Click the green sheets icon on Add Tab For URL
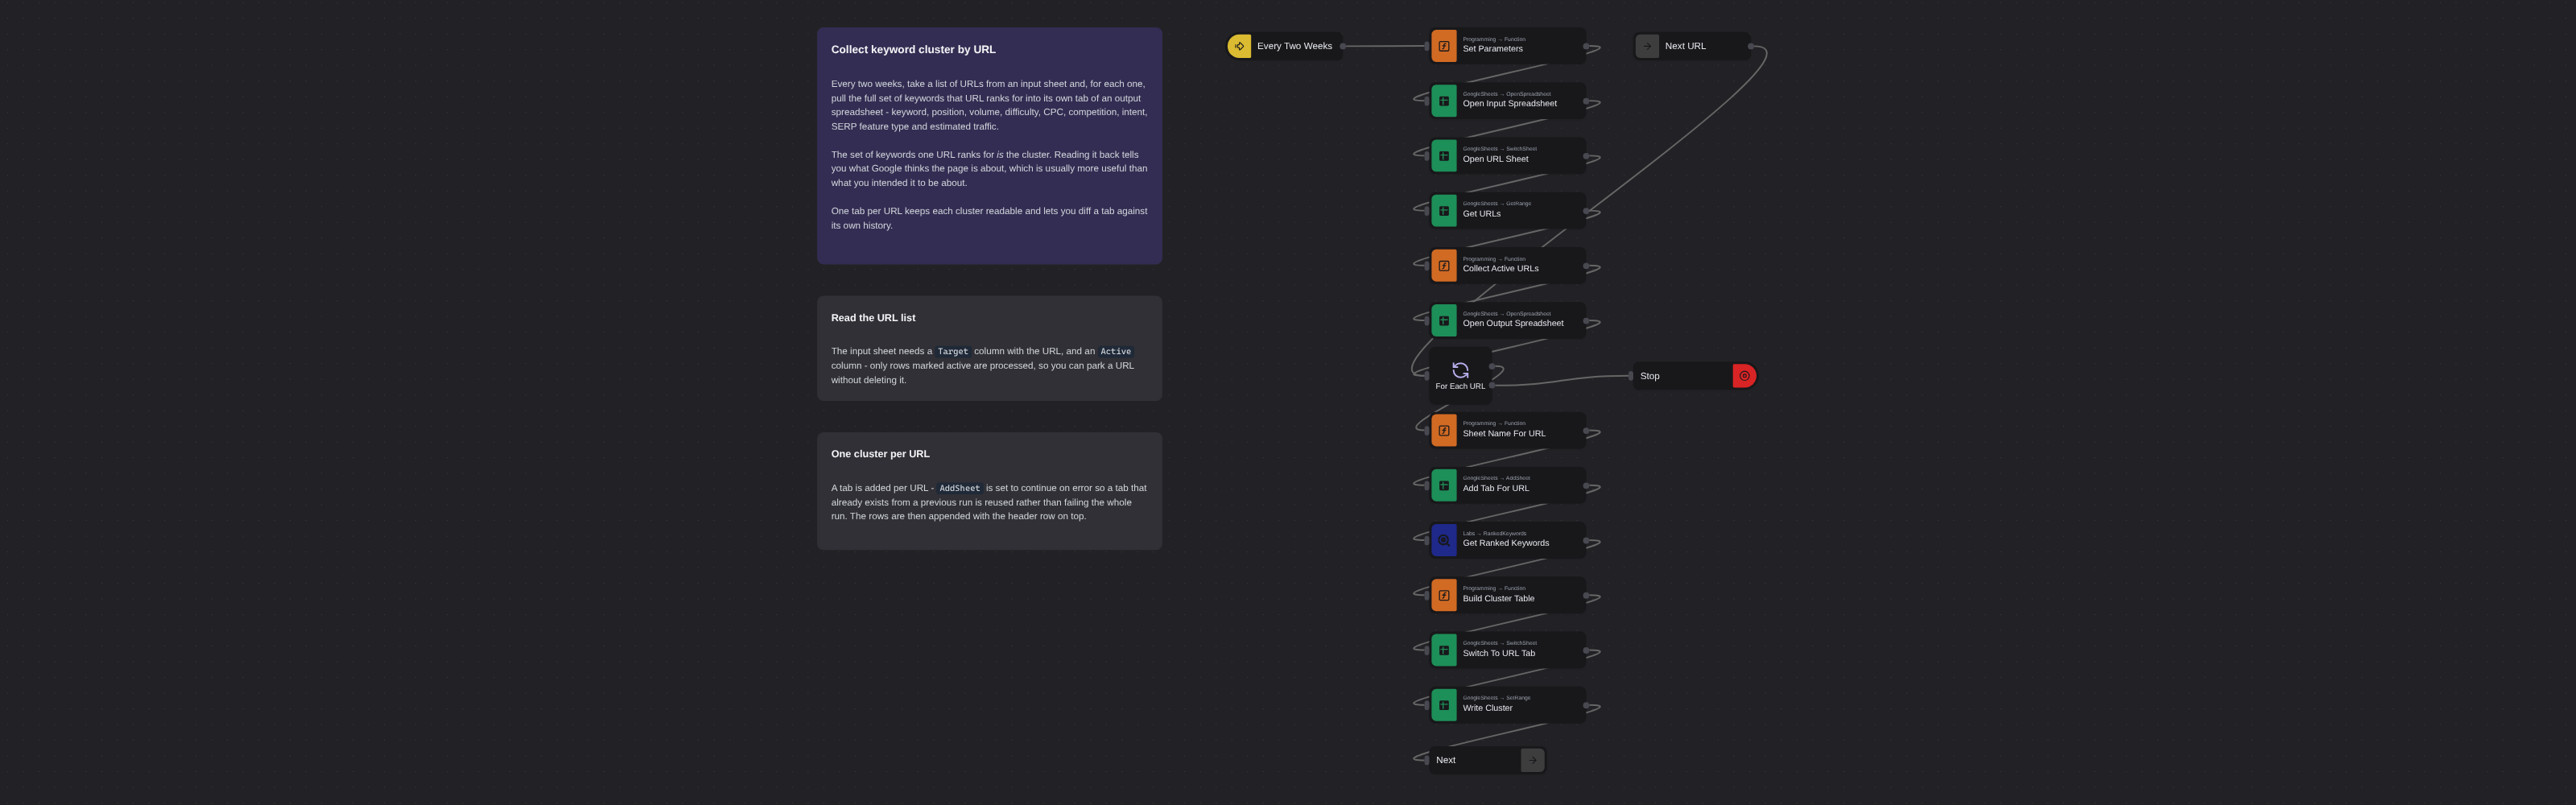Viewport: 2576px width, 805px height. (1444, 486)
